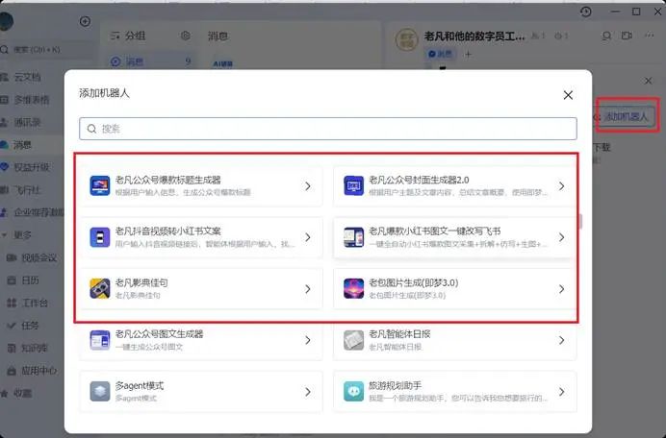The height and width of the screenshot is (438, 666).
Task: Expand 老凡公众号爆款标题生成器 row chevron
Action: click(x=308, y=186)
